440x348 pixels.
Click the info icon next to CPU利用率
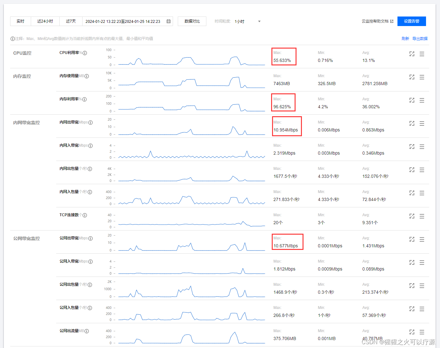click(x=85, y=53)
